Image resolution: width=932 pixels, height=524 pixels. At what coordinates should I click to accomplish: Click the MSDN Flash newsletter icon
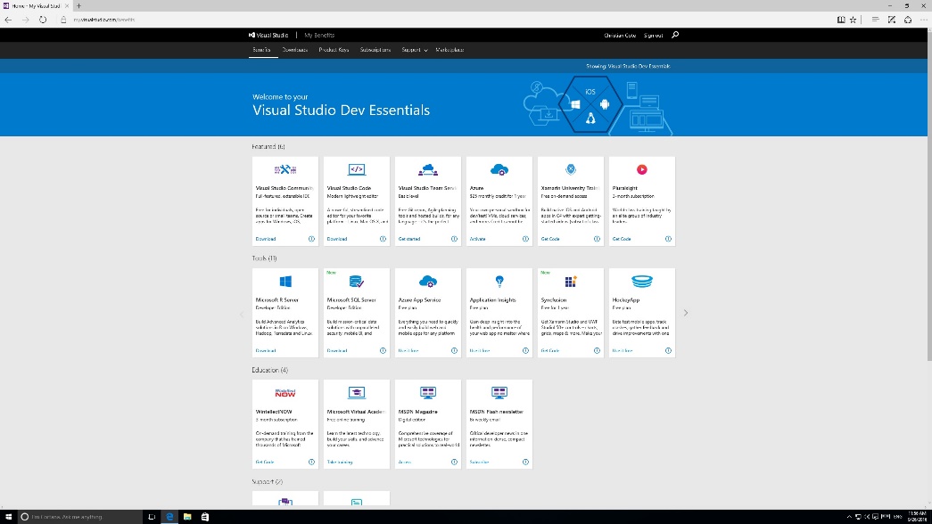tap(499, 393)
